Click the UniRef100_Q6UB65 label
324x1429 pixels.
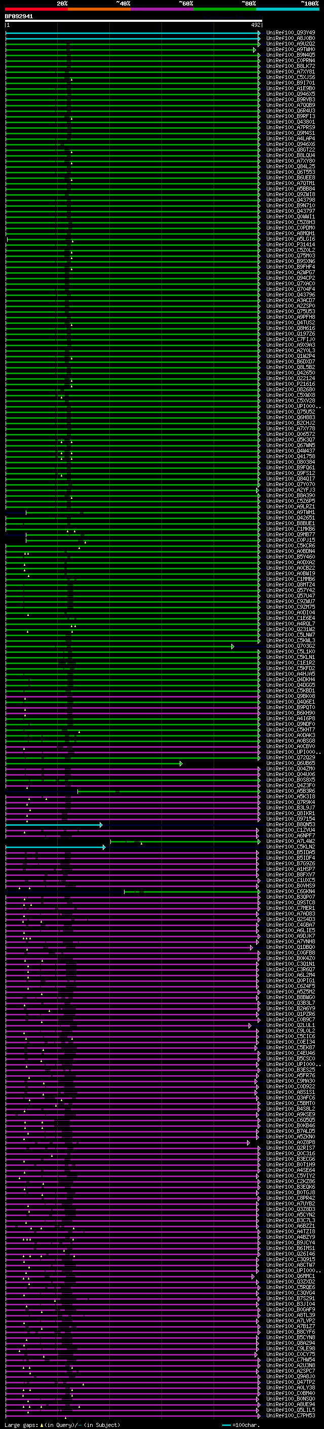pos(291,763)
